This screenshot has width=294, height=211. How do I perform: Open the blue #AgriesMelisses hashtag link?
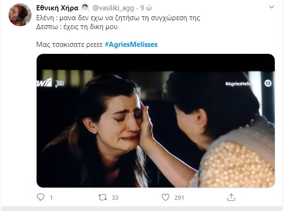(131, 44)
